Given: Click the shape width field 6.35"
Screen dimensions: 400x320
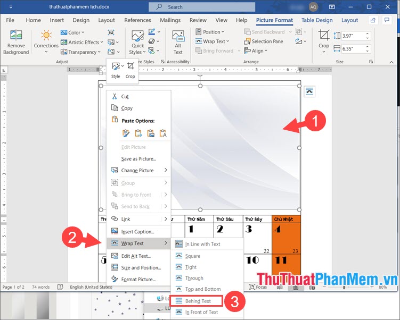Looking at the screenshot, I should click(x=353, y=49).
